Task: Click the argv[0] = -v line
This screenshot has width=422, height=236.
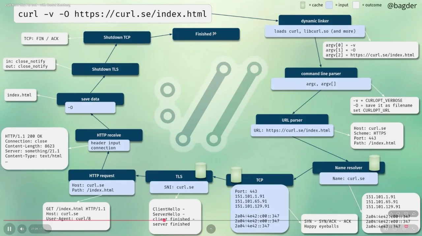Action: pos(341,45)
